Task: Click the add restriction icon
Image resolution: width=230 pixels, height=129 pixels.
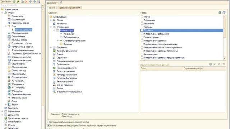Action: [211, 64]
